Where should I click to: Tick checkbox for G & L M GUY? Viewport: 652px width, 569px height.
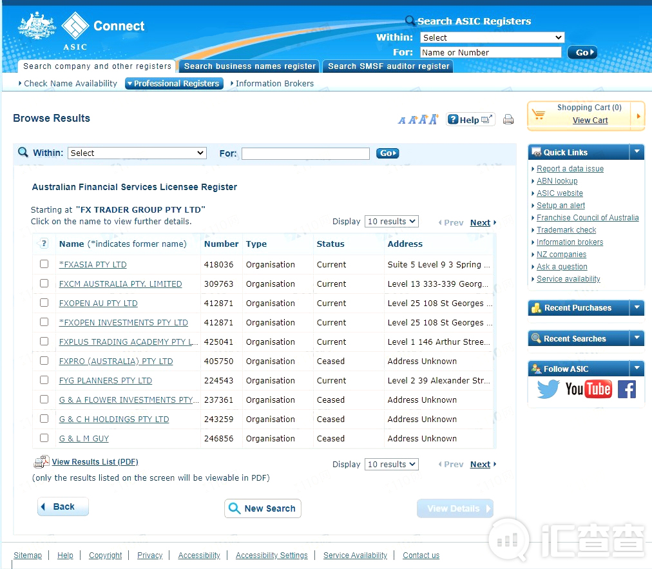click(x=44, y=438)
